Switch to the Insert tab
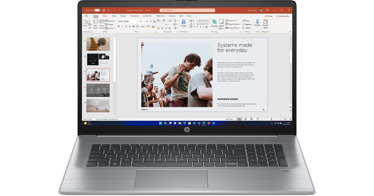Screen dimensions: 374x196 pos(105,16)
